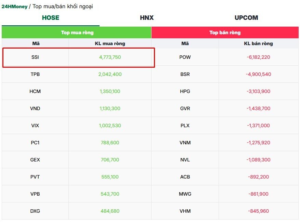Image resolution: width=300 pixels, height=223 pixels.
Task: Click the value -861,900
Action: pos(259,194)
